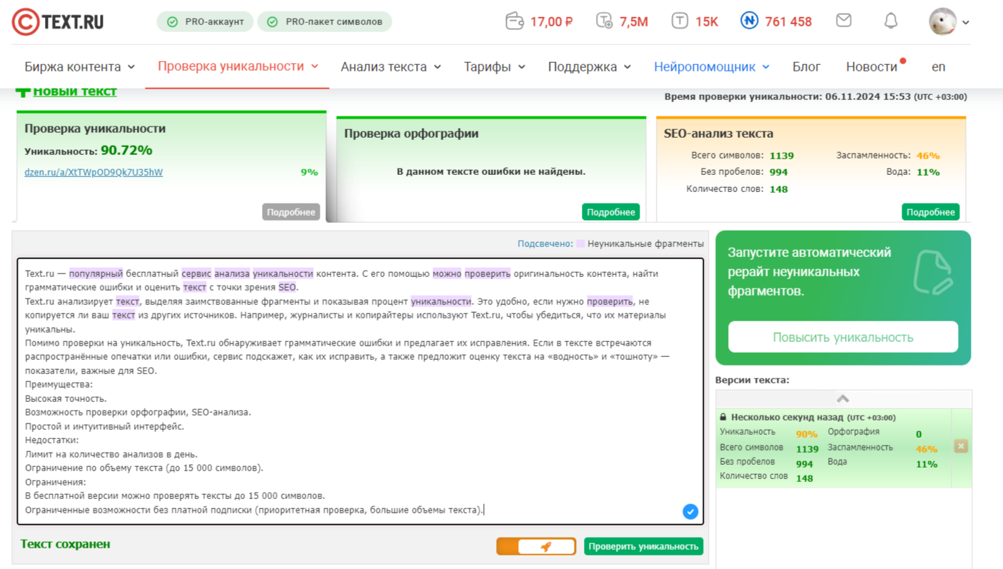Viewport: 1003px width, 569px height.
Task: Click the Вода 11% value in SEO panel
Action: [x=928, y=172]
